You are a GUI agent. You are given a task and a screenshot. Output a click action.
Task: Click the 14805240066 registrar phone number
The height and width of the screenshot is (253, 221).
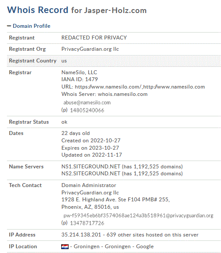[87, 110]
